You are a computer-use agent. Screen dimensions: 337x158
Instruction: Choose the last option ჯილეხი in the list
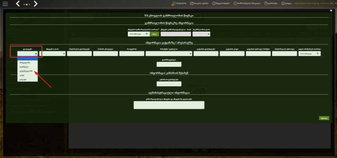tap(27, 79)
